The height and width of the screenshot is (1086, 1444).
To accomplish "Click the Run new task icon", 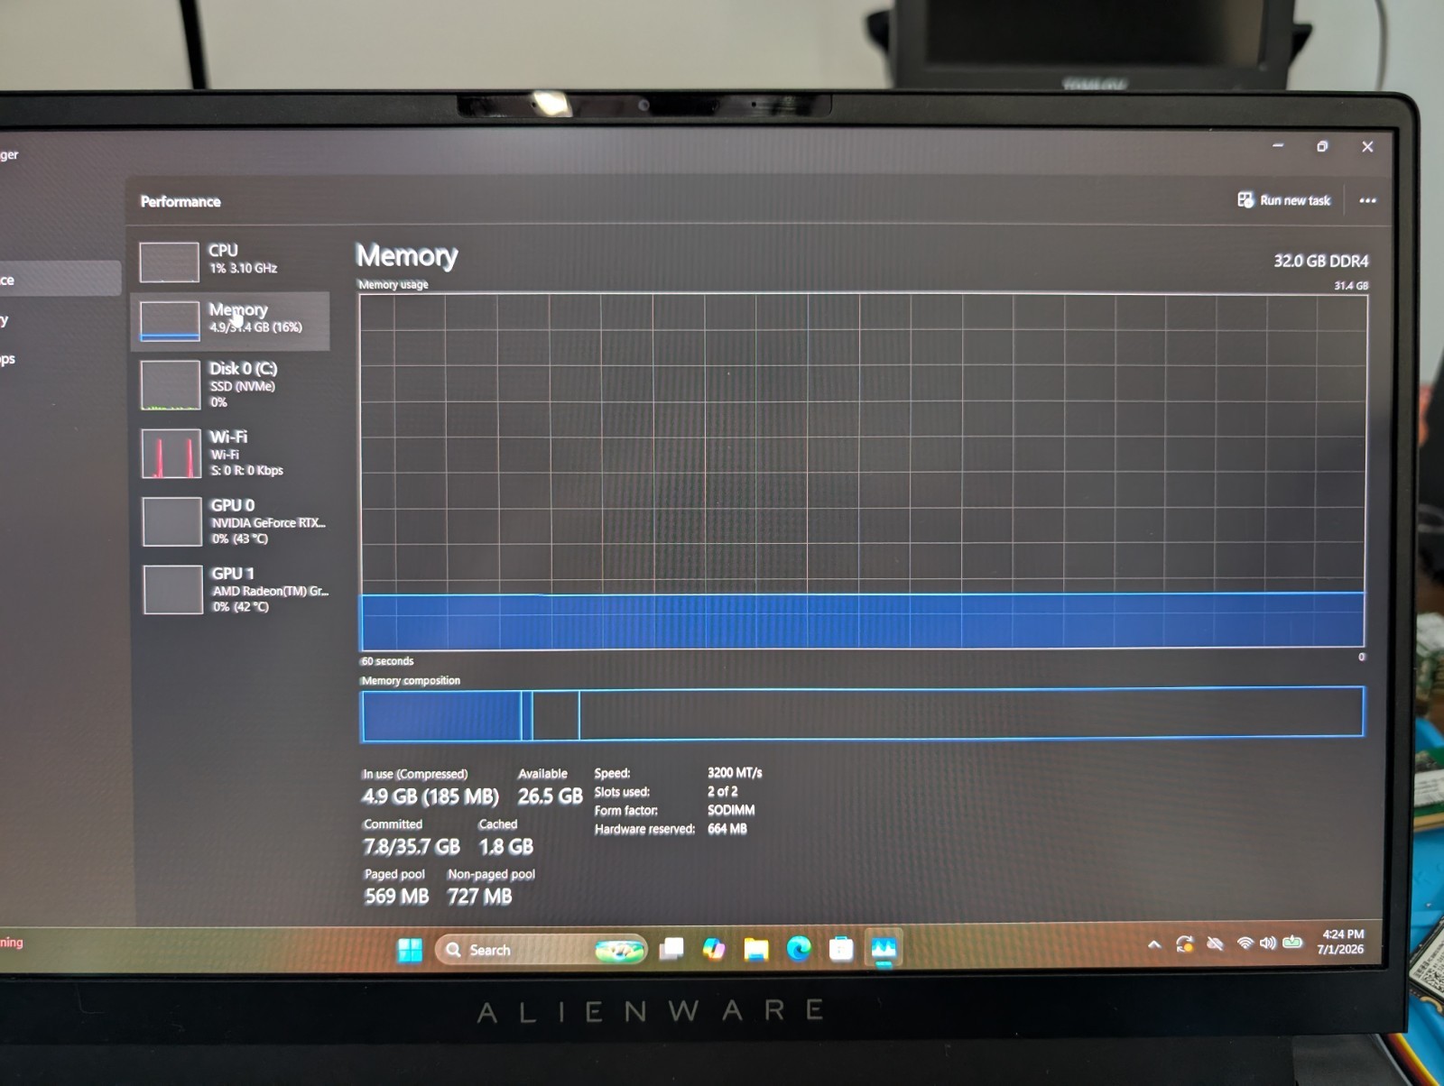I will point(1245,199).
